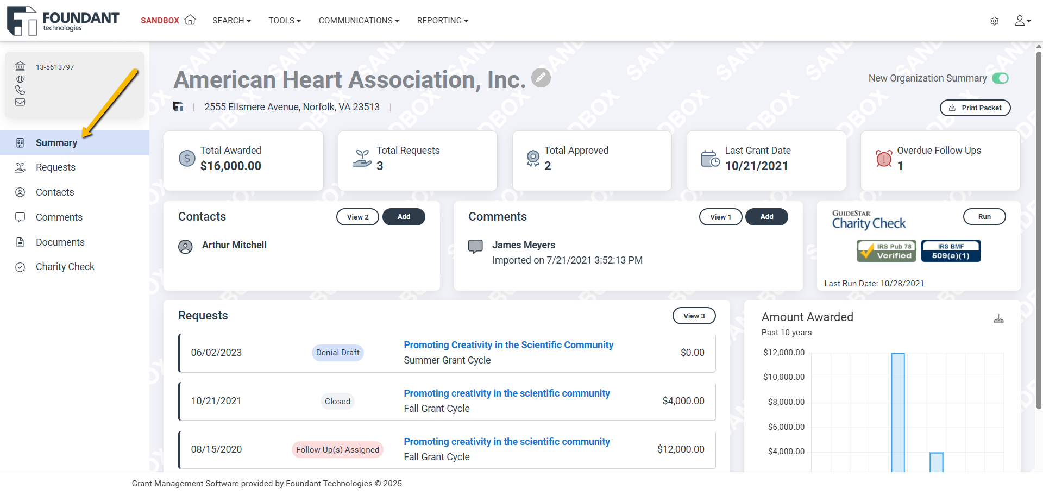Open the 10/21/2021 Fall Grant Cycle request link
The width and height of the screenshot is (1043, 495).
click(507, 393)
